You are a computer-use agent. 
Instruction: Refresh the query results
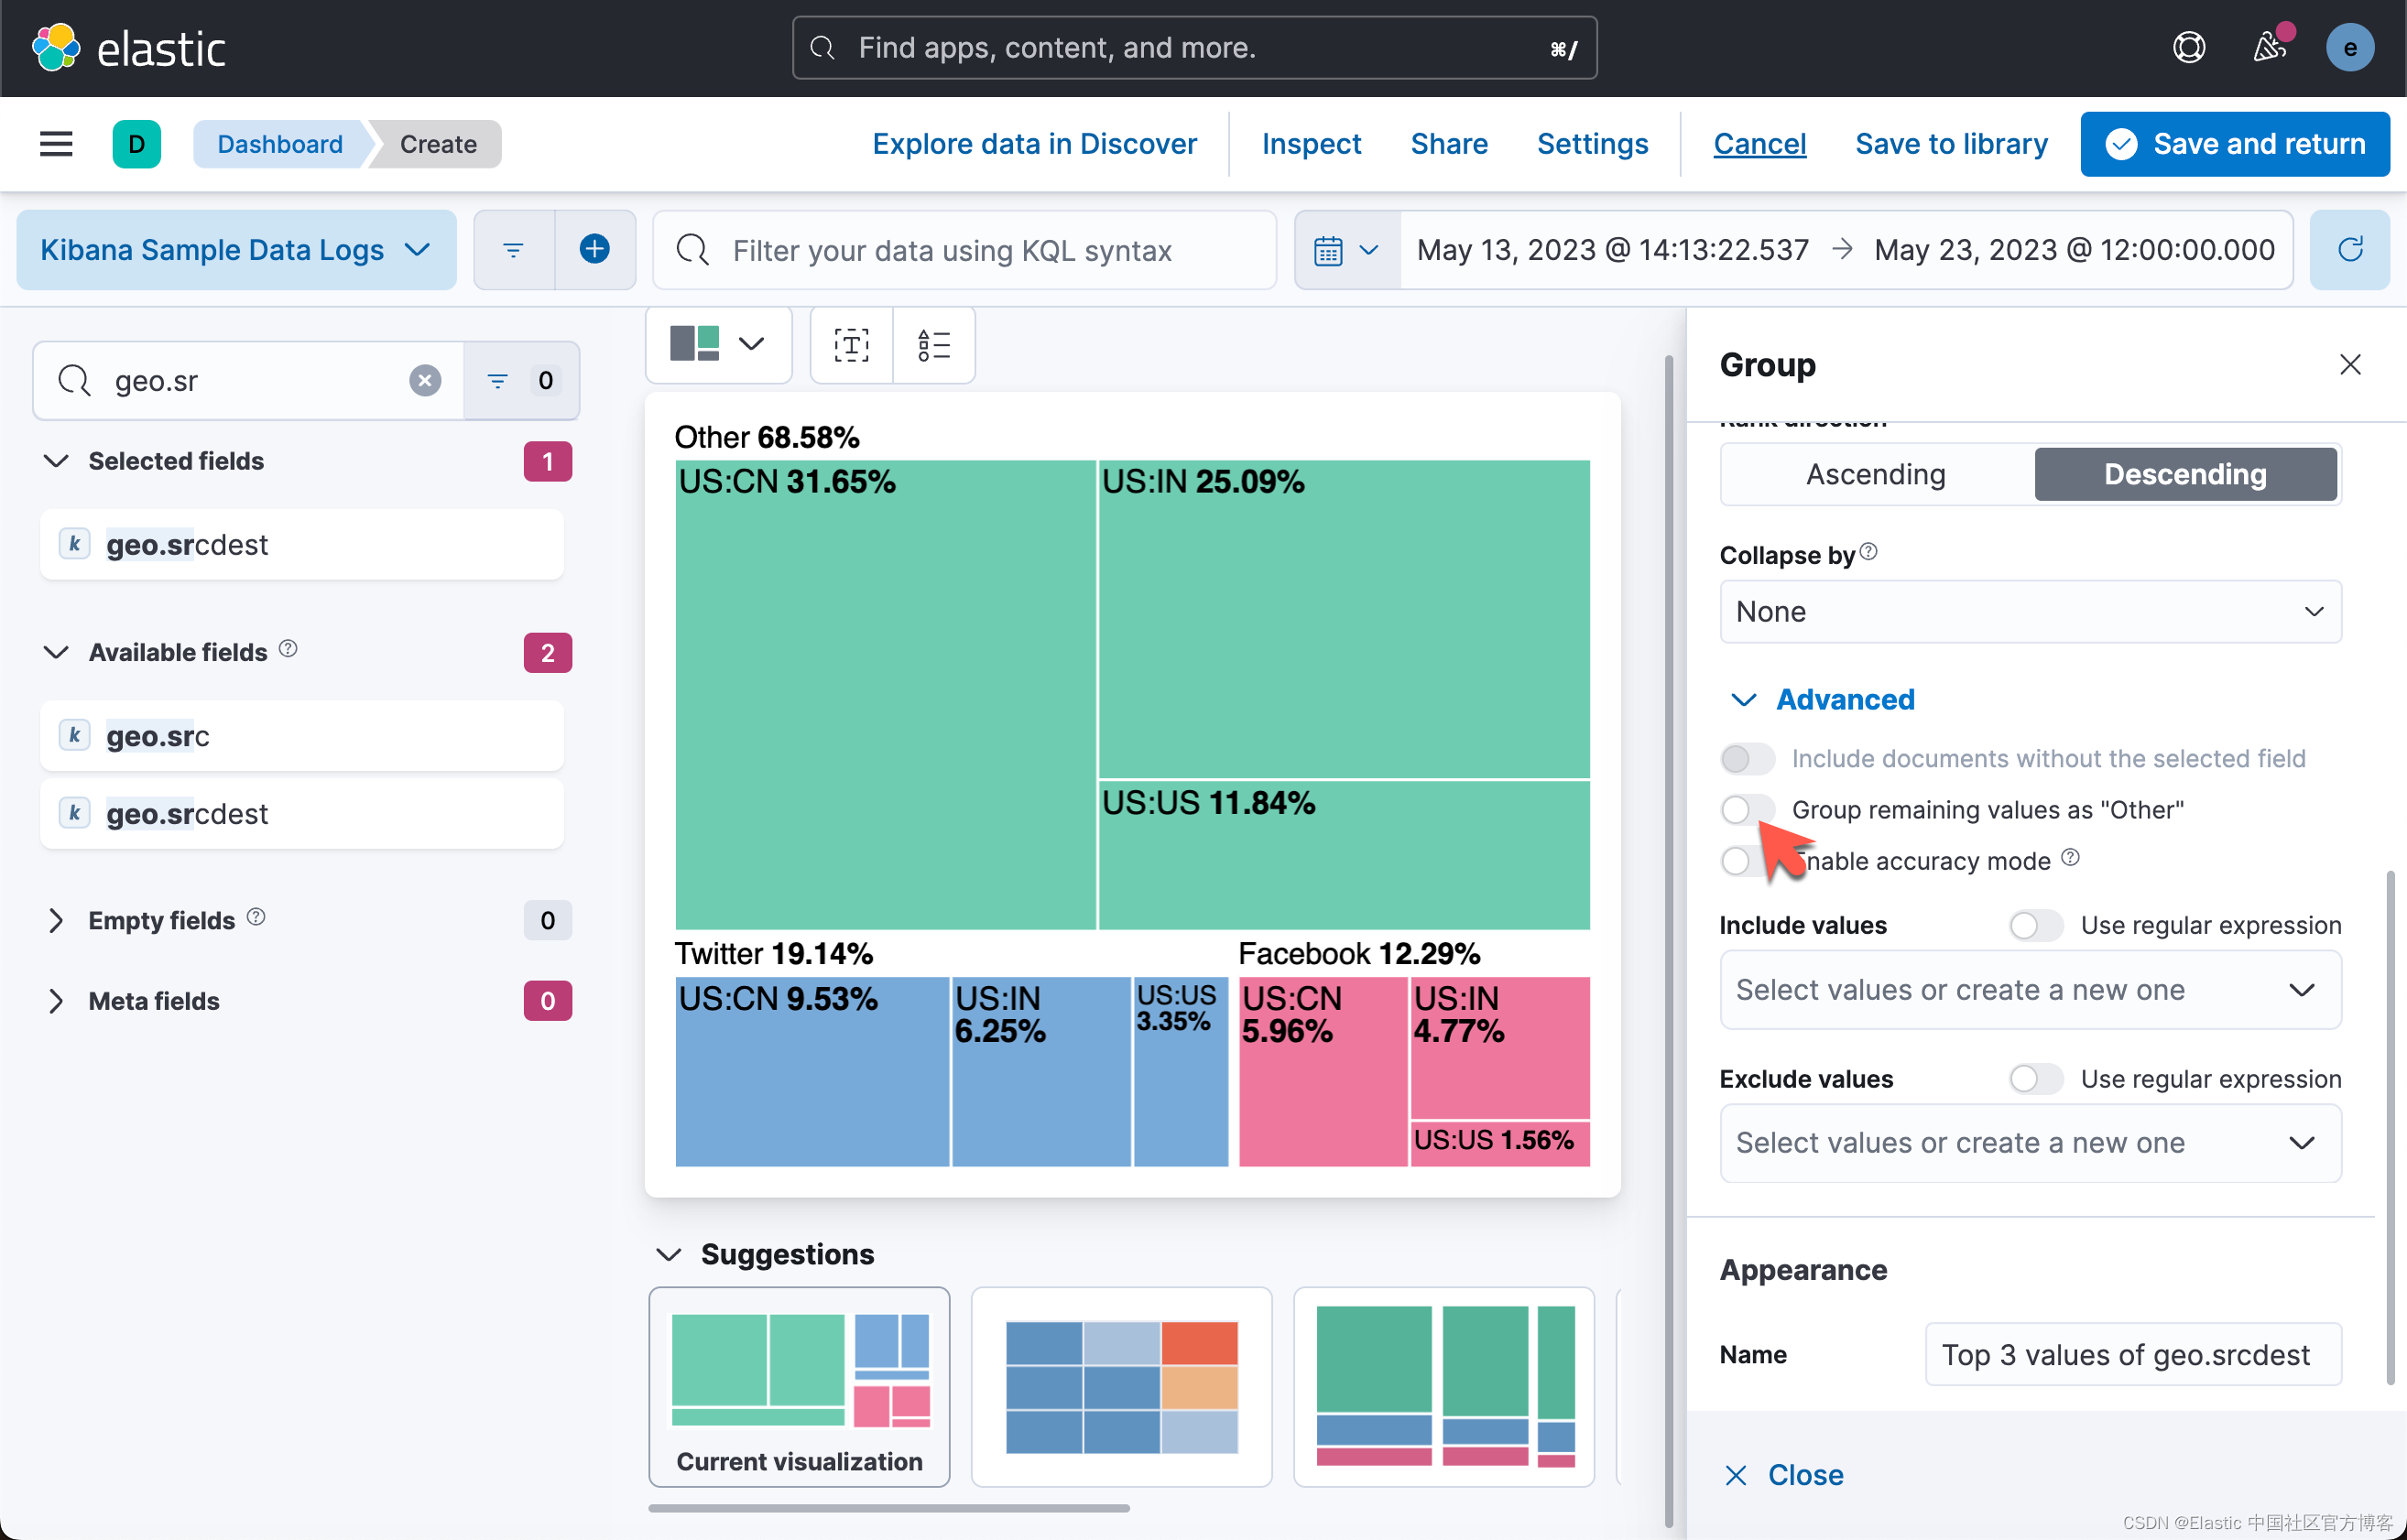[x=2350, y=250]
